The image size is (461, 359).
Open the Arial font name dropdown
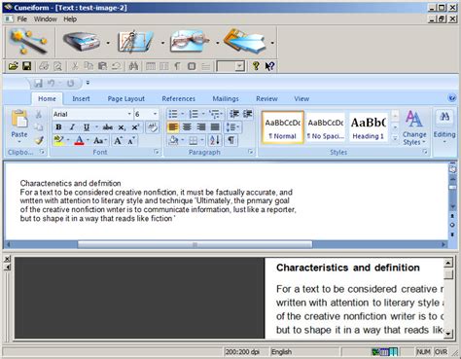click(x=129, y=114)
